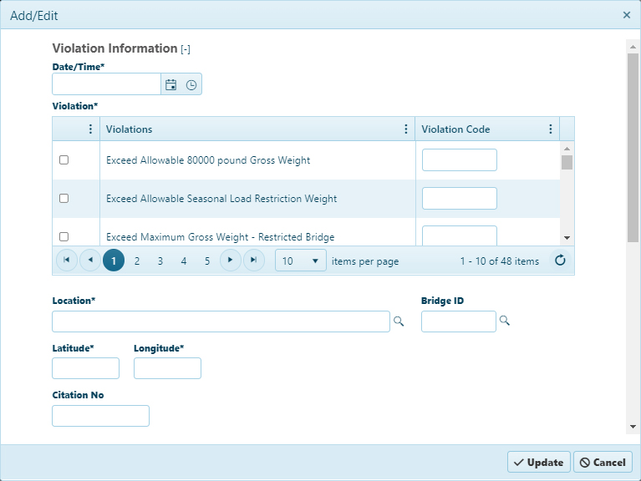Check Exceed Allowable 80000 pound Gross Weight
This screenshot has width=641, height=481.
coord(64,159)
